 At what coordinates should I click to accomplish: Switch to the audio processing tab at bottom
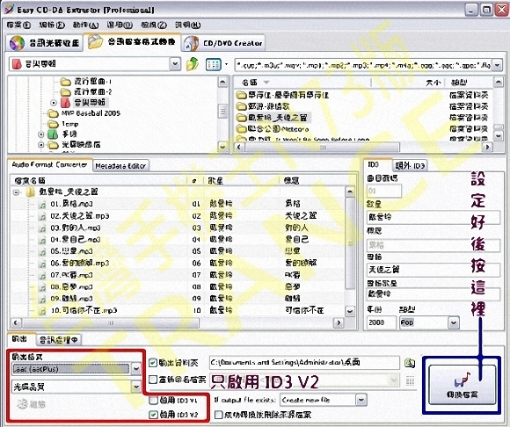tap(59, 340)
